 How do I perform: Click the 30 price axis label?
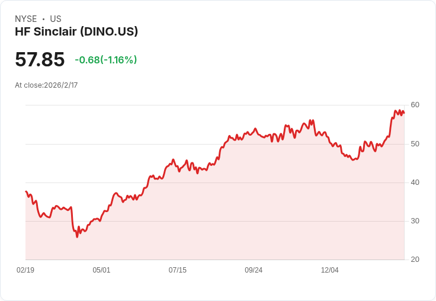(x=415, y=221)
